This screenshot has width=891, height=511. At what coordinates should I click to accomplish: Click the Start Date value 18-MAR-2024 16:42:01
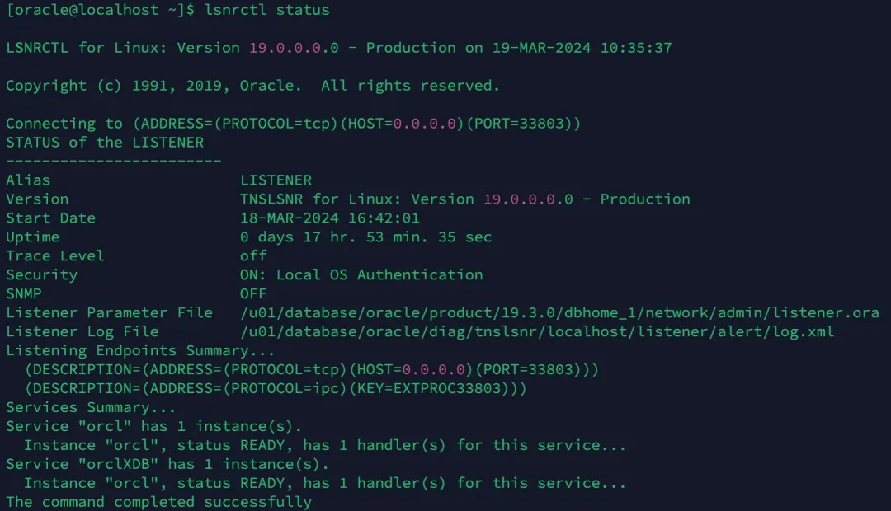point(329,218)
